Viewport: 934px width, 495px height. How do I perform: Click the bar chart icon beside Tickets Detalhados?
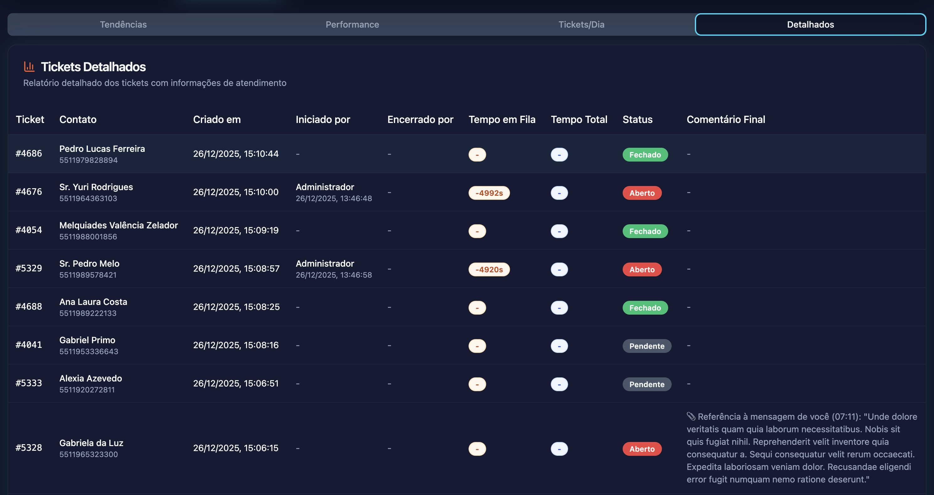click(29, 67)
